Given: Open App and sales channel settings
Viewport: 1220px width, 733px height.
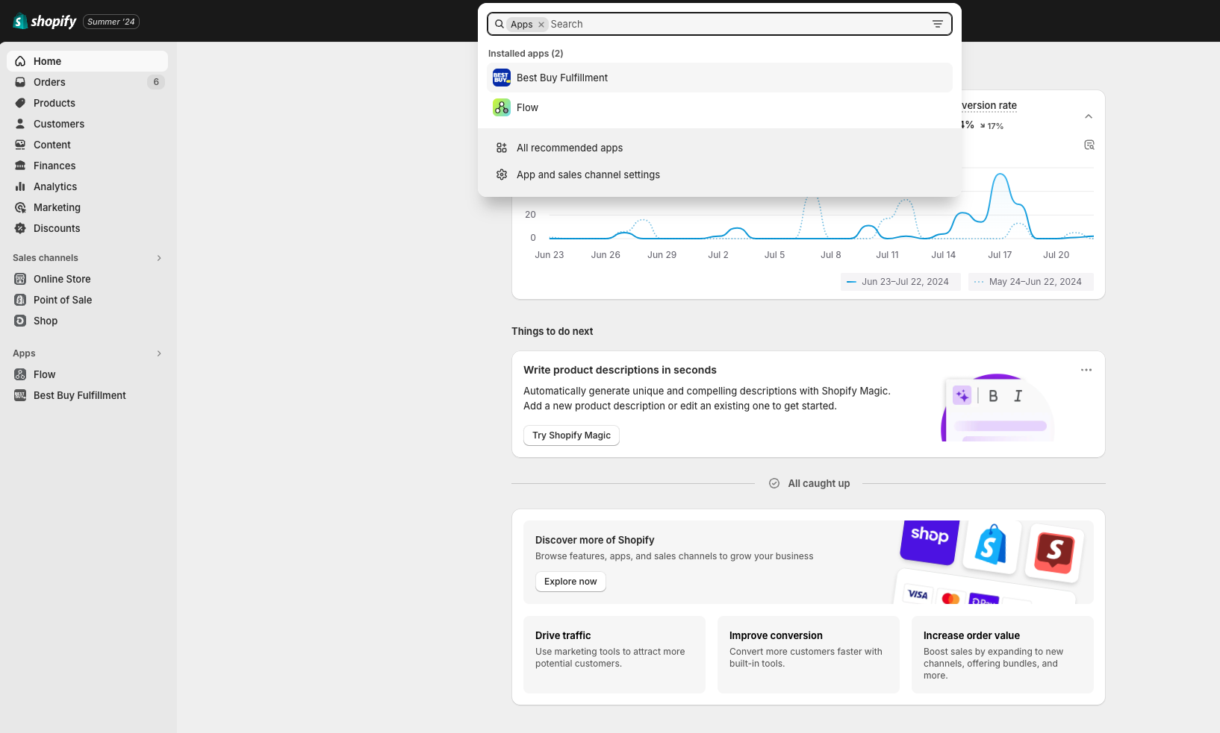Looking at the screenshot, I should click(x=720, y=174).
